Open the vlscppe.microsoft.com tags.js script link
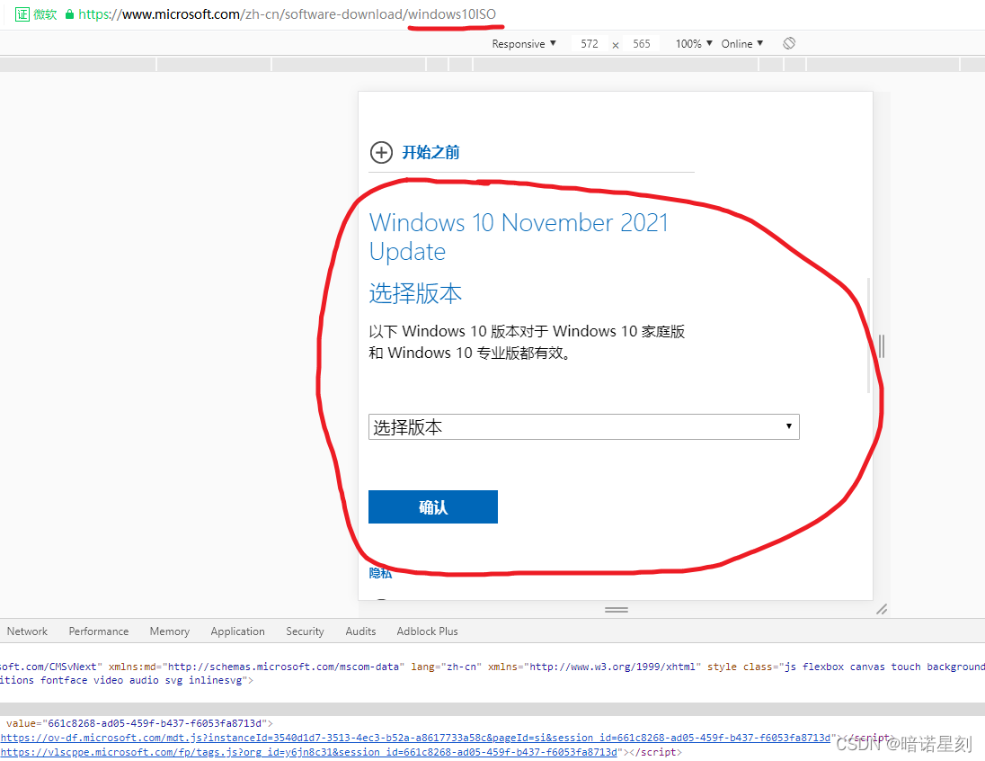985x761 pixels. point(308,752)
